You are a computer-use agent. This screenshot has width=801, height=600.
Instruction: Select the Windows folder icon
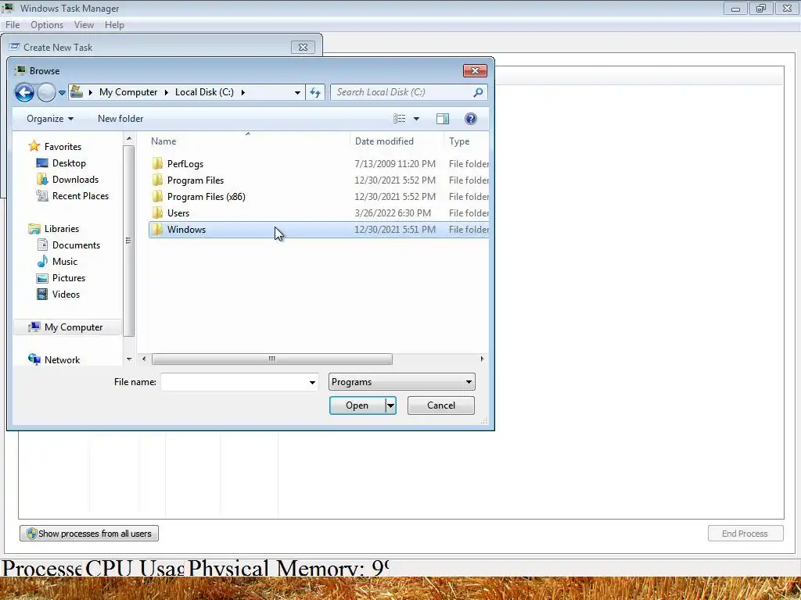pyautogui.click(x=158, y=230)
